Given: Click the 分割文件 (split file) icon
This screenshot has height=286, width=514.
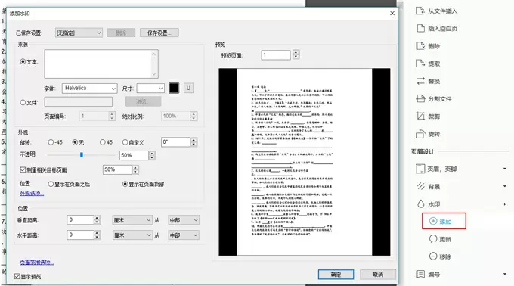Looking at the screenshot, I should tap(420, 98).
